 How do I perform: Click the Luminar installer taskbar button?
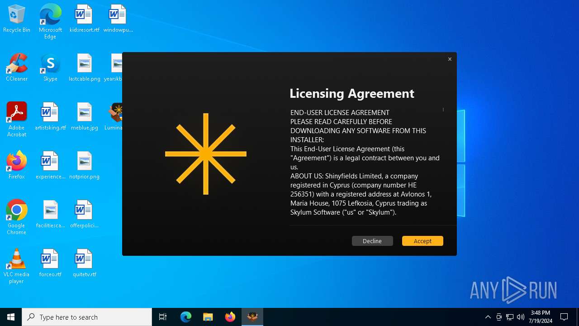[x=252, y=317]
